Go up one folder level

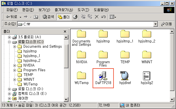point(36,17)
